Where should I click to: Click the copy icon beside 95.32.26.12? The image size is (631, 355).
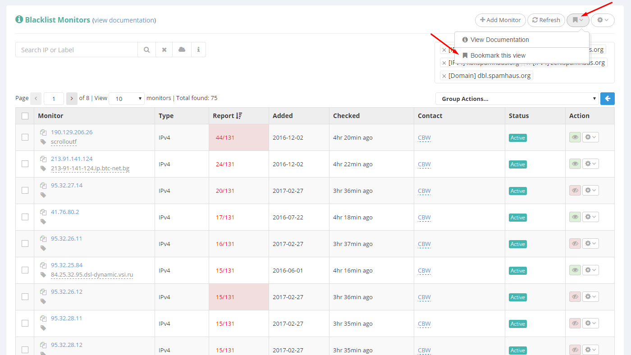point(43,292)
